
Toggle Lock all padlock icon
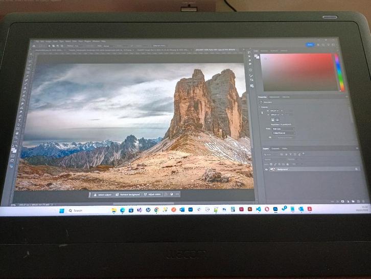click(288, 164)
